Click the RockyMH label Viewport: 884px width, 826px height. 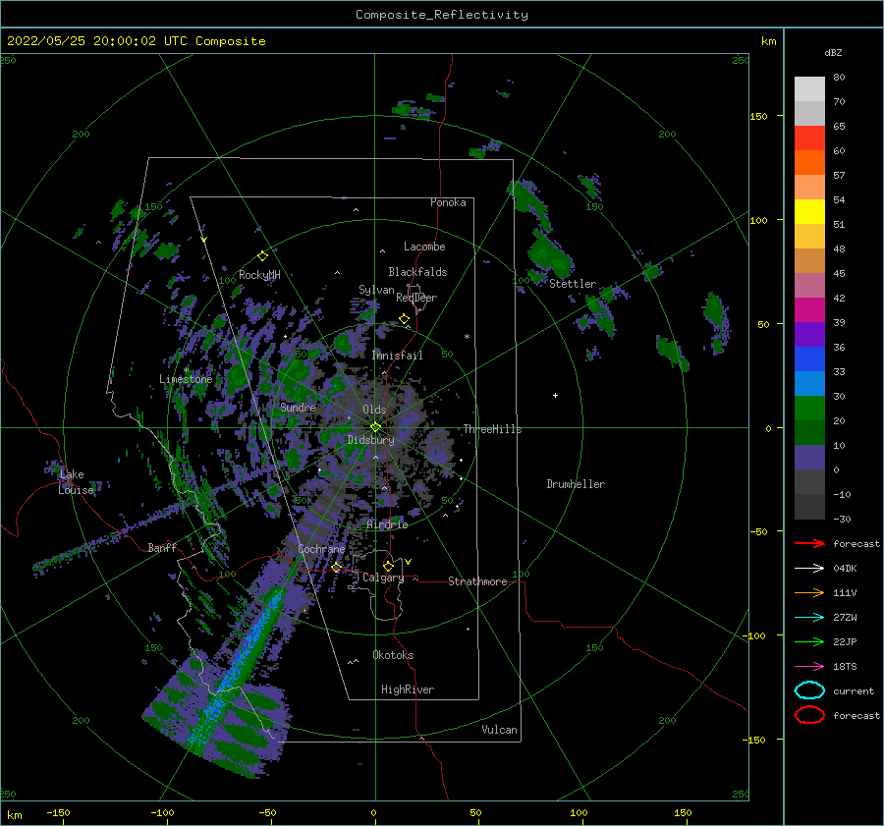click(x=259, y=275)
